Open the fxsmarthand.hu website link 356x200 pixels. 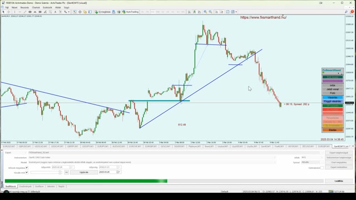[x=263, y=17]
